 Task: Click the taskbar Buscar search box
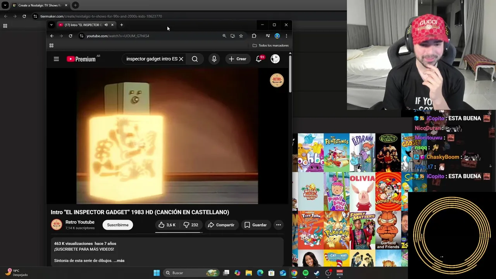tap(192, 273)
